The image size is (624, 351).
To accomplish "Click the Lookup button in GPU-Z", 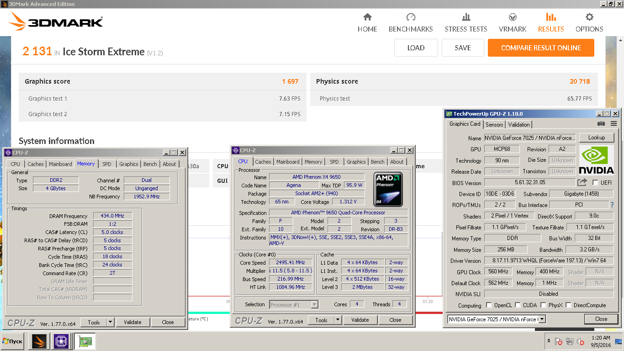I will pos(597,138).
